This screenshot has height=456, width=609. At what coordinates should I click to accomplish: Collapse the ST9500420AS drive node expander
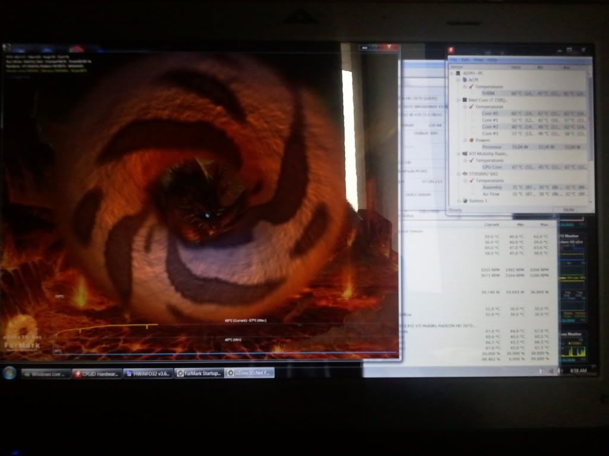tap(459, 174)
